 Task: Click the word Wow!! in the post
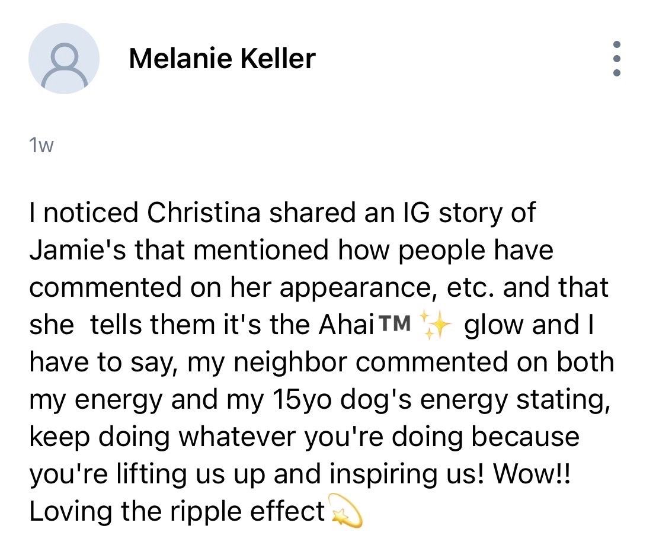532,473
